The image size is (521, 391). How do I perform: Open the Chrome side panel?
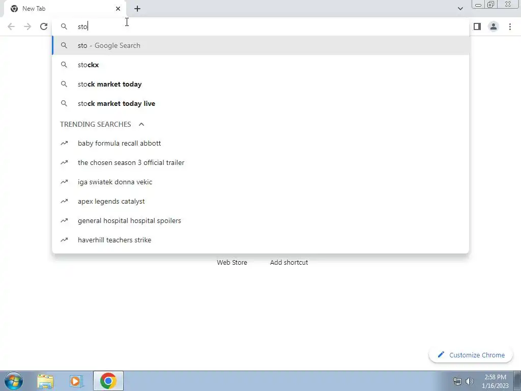click(477, 26)
